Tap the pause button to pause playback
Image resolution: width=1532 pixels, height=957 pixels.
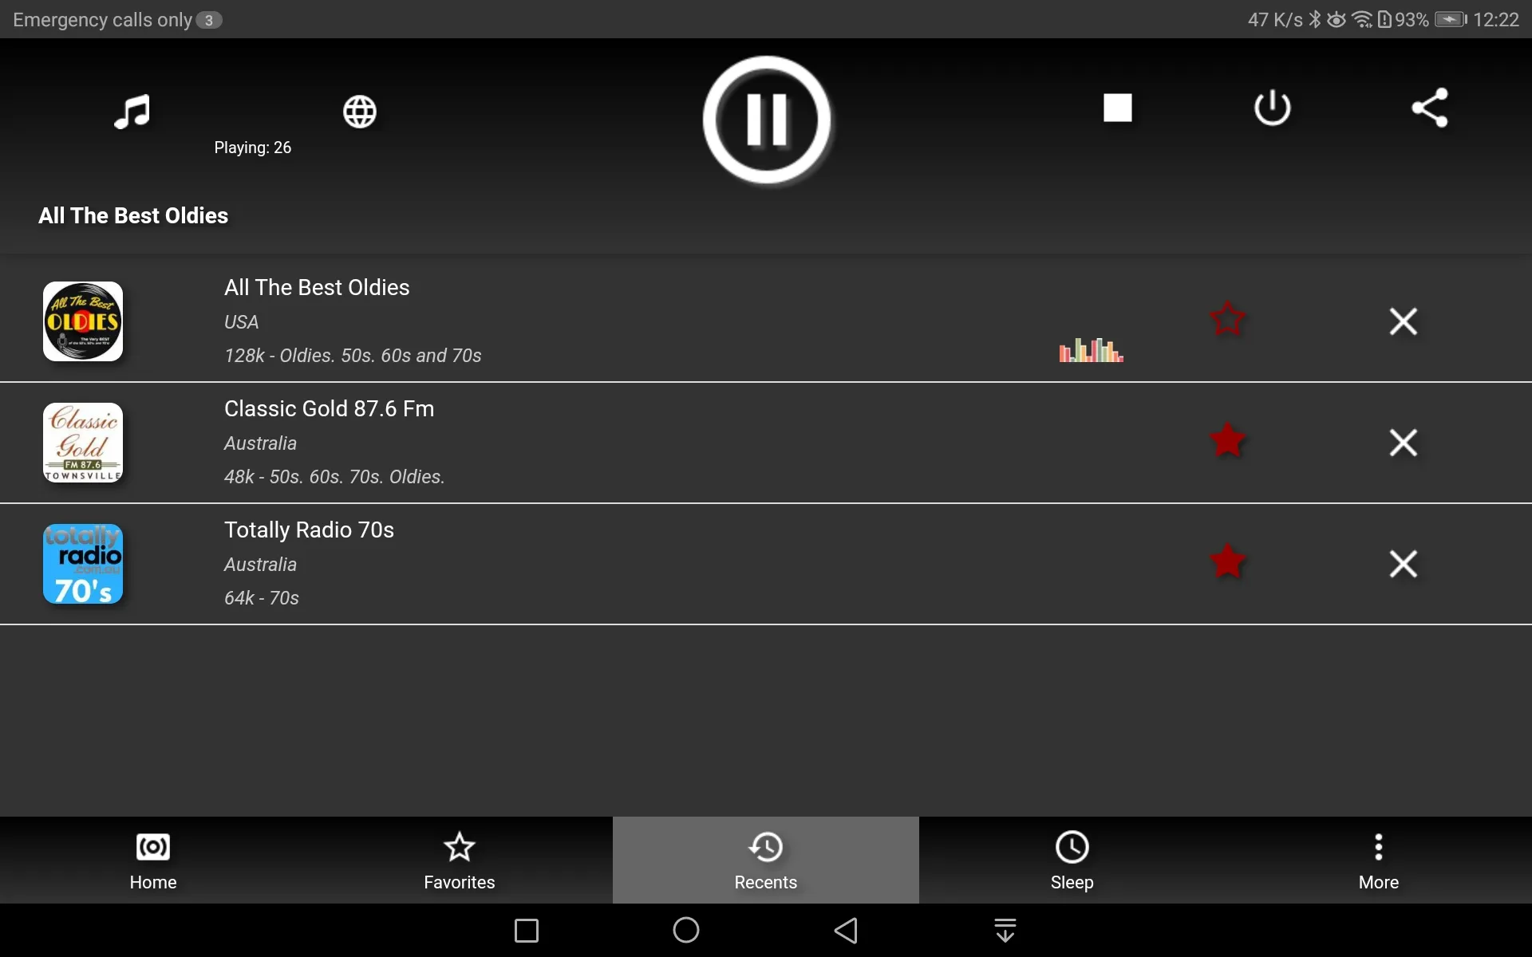[x=765, y=117]
